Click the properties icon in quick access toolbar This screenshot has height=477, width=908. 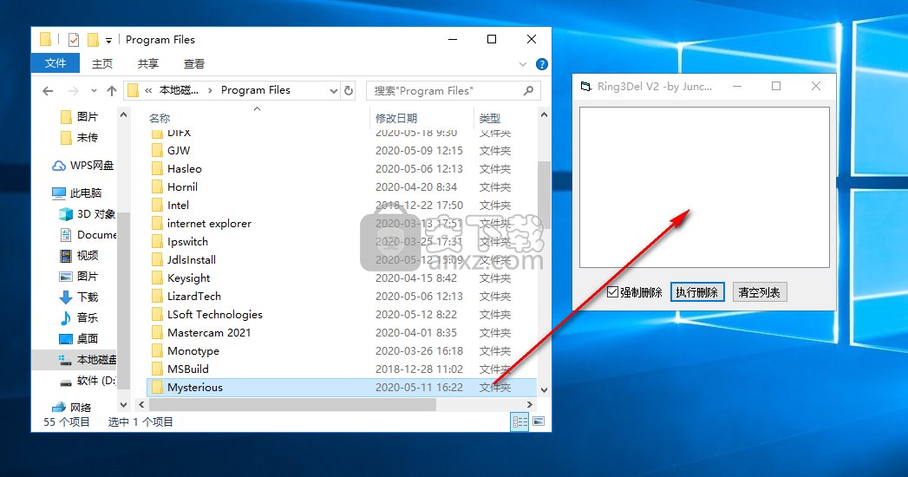coord(74,40)
